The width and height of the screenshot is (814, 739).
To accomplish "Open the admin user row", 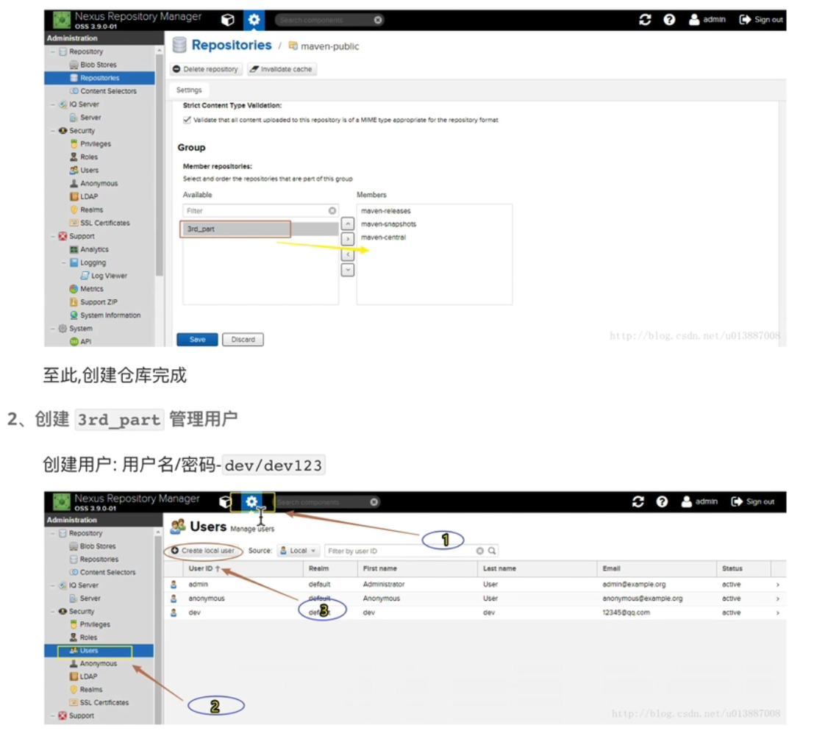I will [474, 585].
